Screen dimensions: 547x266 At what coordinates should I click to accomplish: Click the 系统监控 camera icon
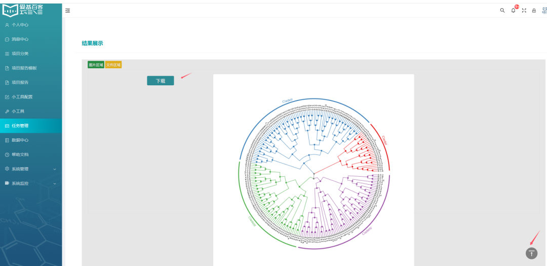7,183
